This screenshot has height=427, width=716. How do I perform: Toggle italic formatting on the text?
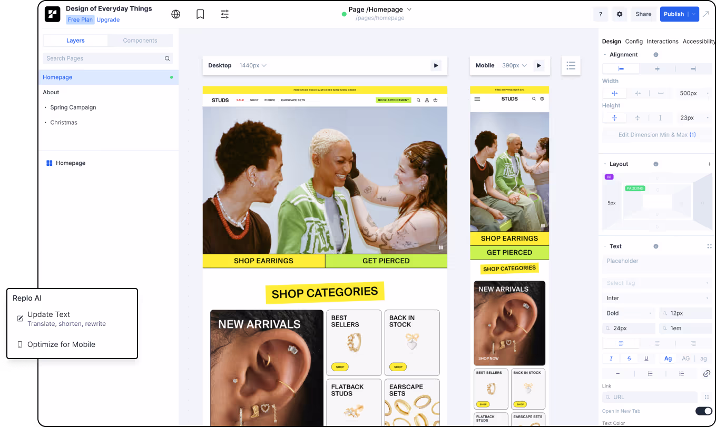(611, 358)
